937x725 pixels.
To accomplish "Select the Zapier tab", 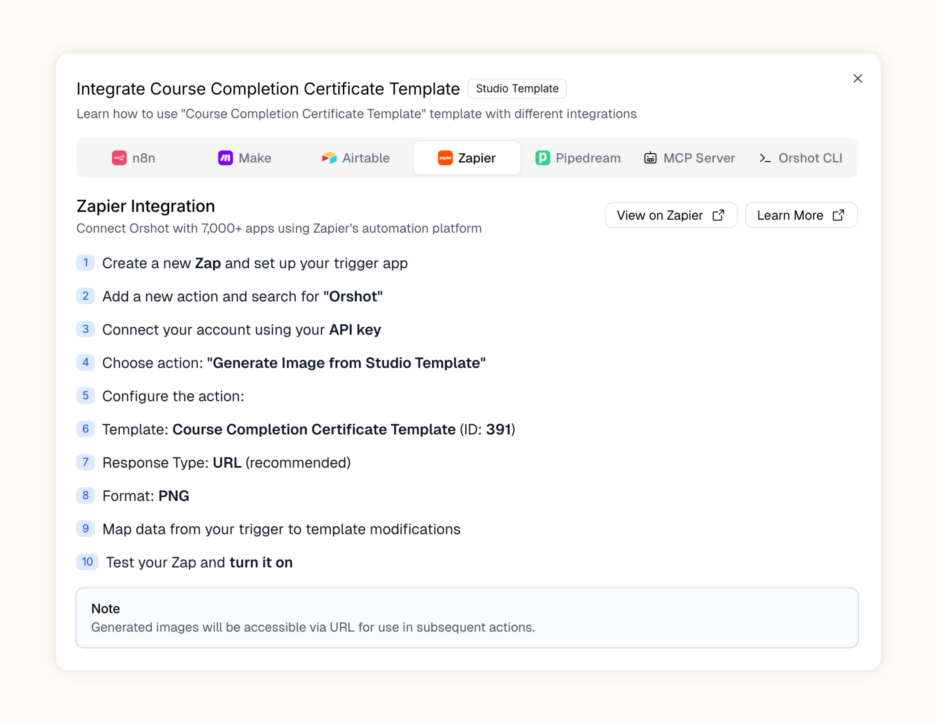I will 467,158.
